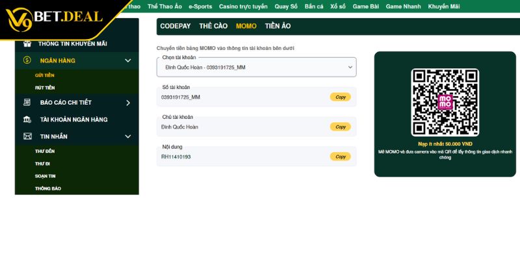Click the gift icon beside Thông Tin Khuyến Mãi
The image size is (520, 260).
(27, 44)
